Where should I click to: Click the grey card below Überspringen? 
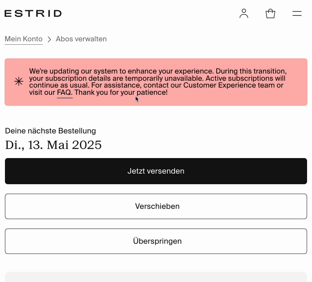coord(156,277)
